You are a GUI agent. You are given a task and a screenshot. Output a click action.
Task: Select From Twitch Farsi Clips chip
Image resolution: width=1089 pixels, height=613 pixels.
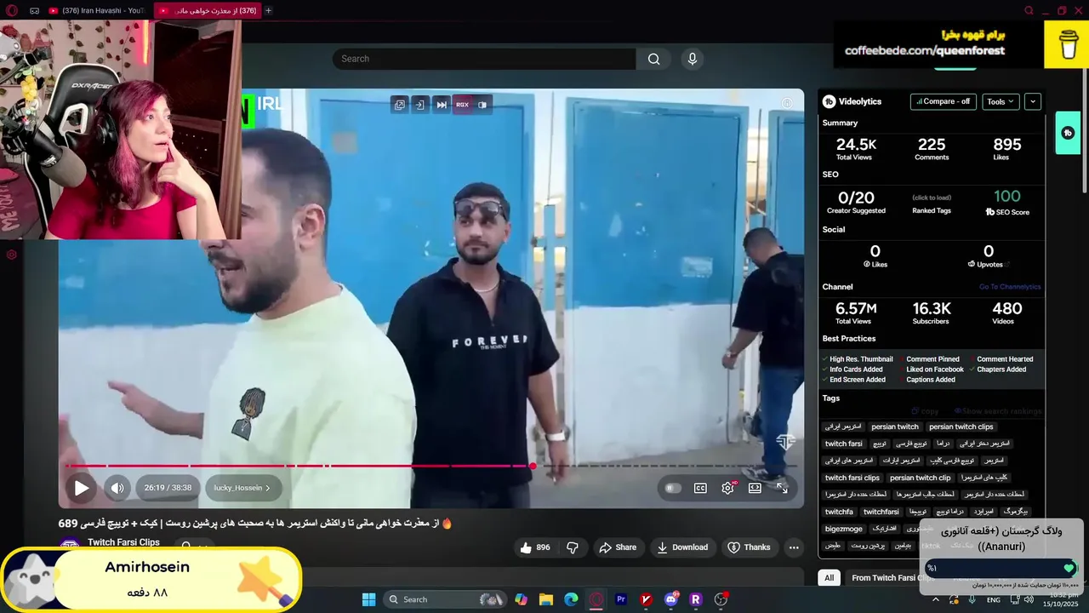coord(892,578)
